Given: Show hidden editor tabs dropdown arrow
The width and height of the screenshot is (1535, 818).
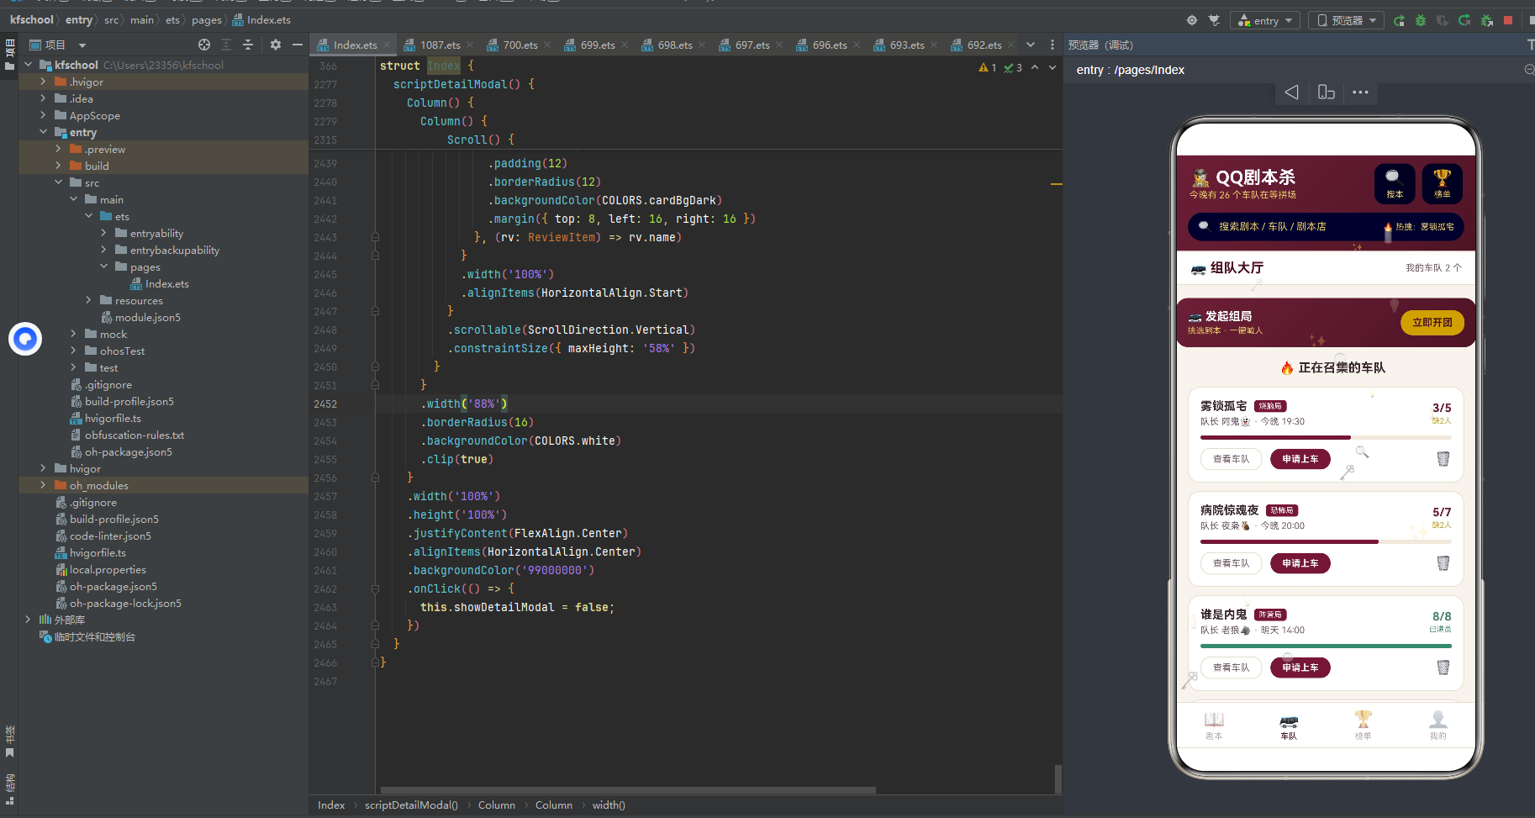Looking at the screenshot, I should (1031, 45).
